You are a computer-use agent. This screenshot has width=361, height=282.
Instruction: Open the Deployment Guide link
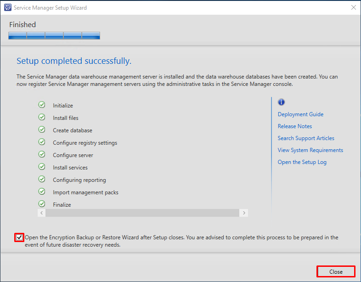[x=300, y=114]
